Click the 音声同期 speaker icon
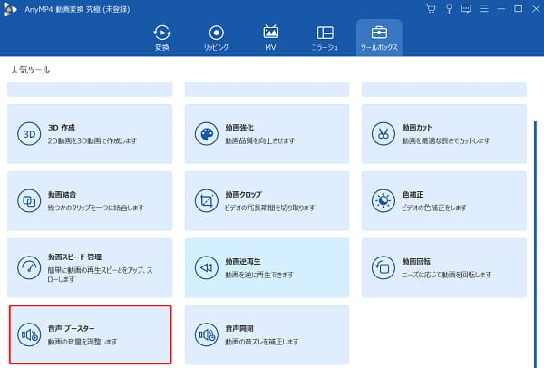 tap(207, 334)
